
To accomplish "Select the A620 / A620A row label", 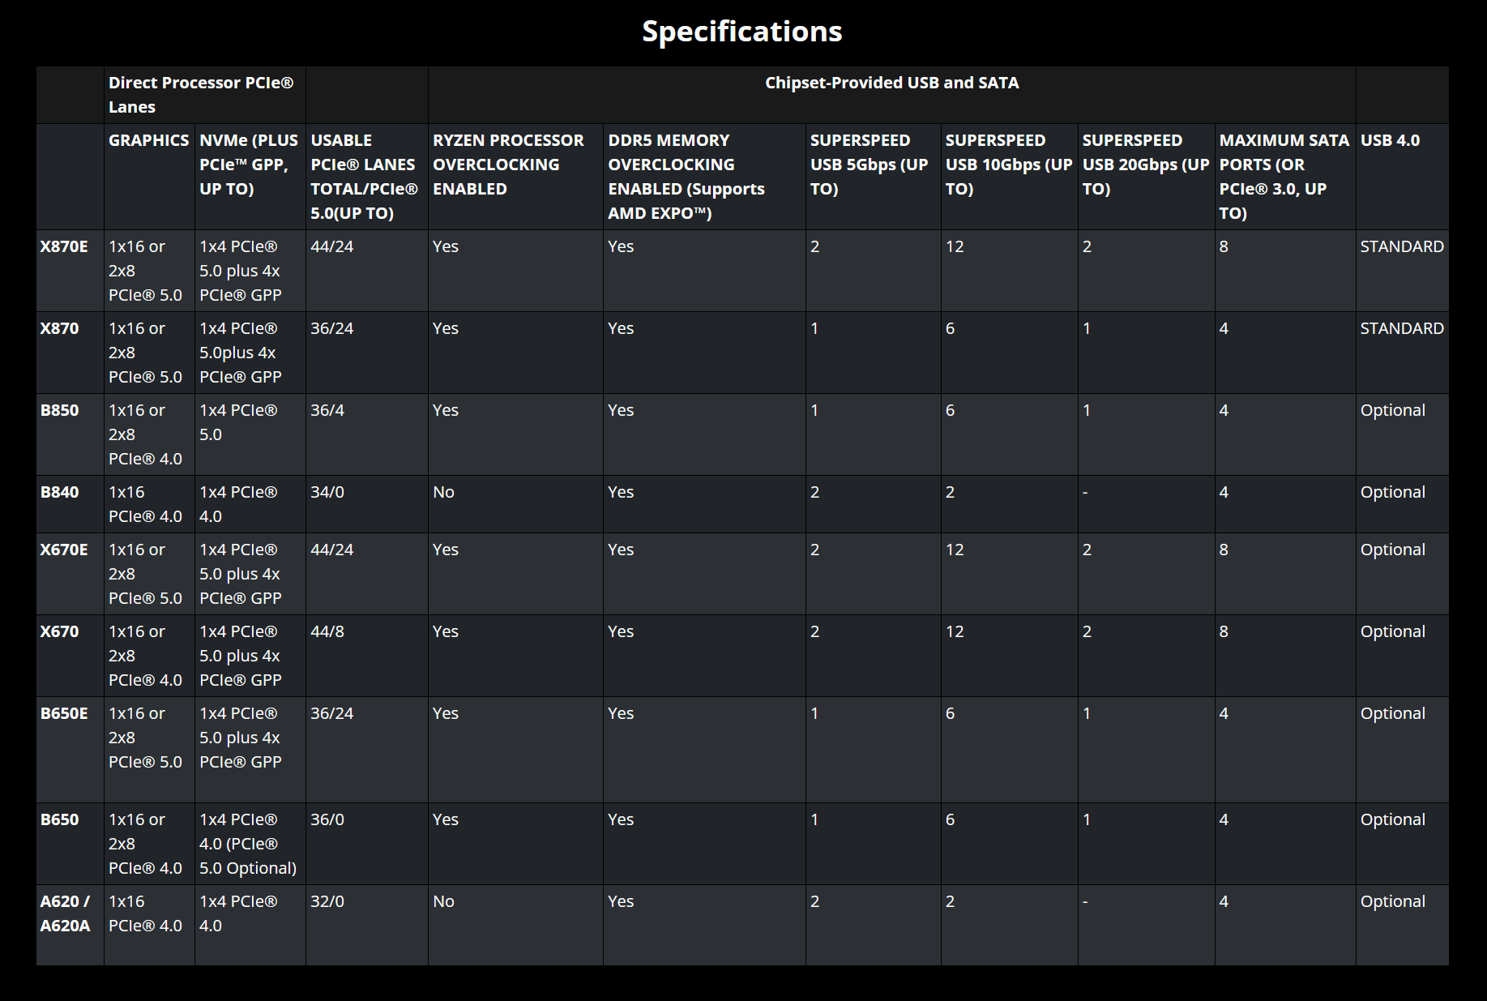I will (x=70, y=925).
